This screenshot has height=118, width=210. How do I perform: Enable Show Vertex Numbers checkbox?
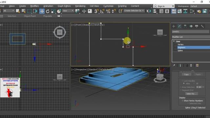tap(182, 101)
